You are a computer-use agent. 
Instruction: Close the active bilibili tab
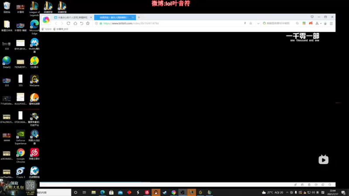coord(133,17)
